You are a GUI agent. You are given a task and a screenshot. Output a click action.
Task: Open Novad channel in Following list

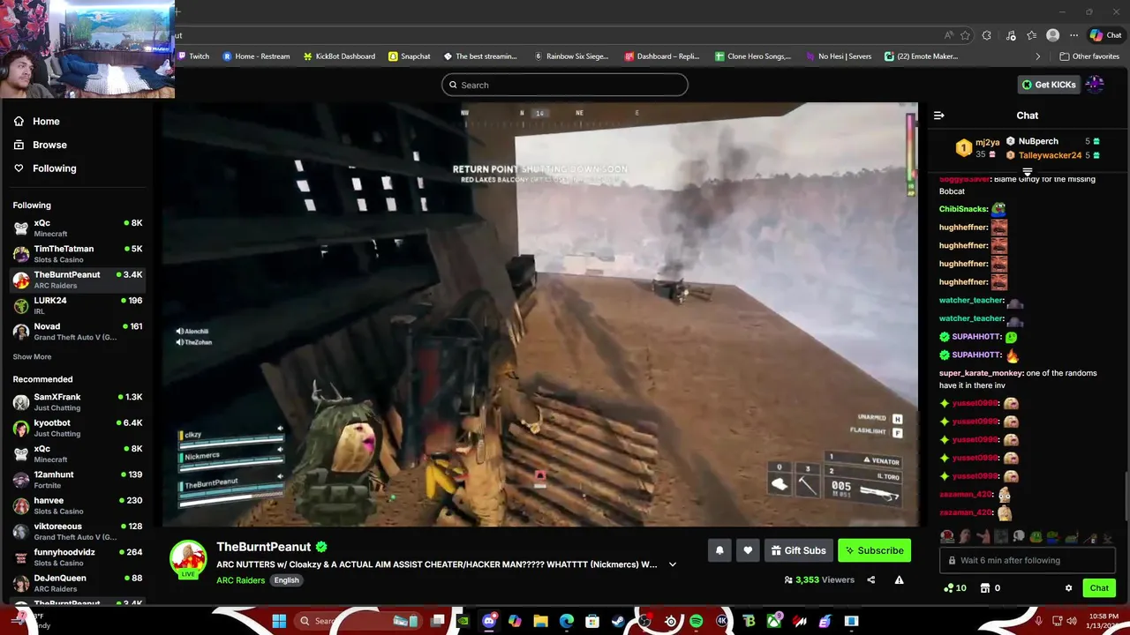click(78, 332)
